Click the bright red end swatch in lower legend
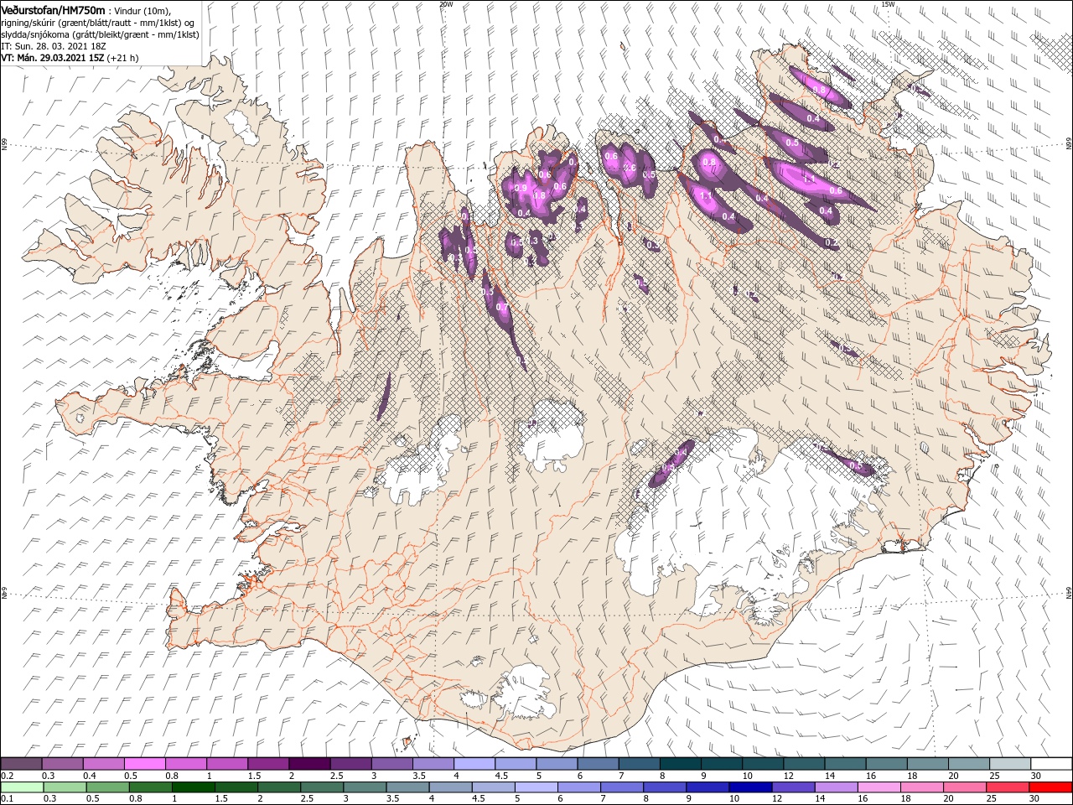This screenshot has height=805, width=1073. 1051,787
